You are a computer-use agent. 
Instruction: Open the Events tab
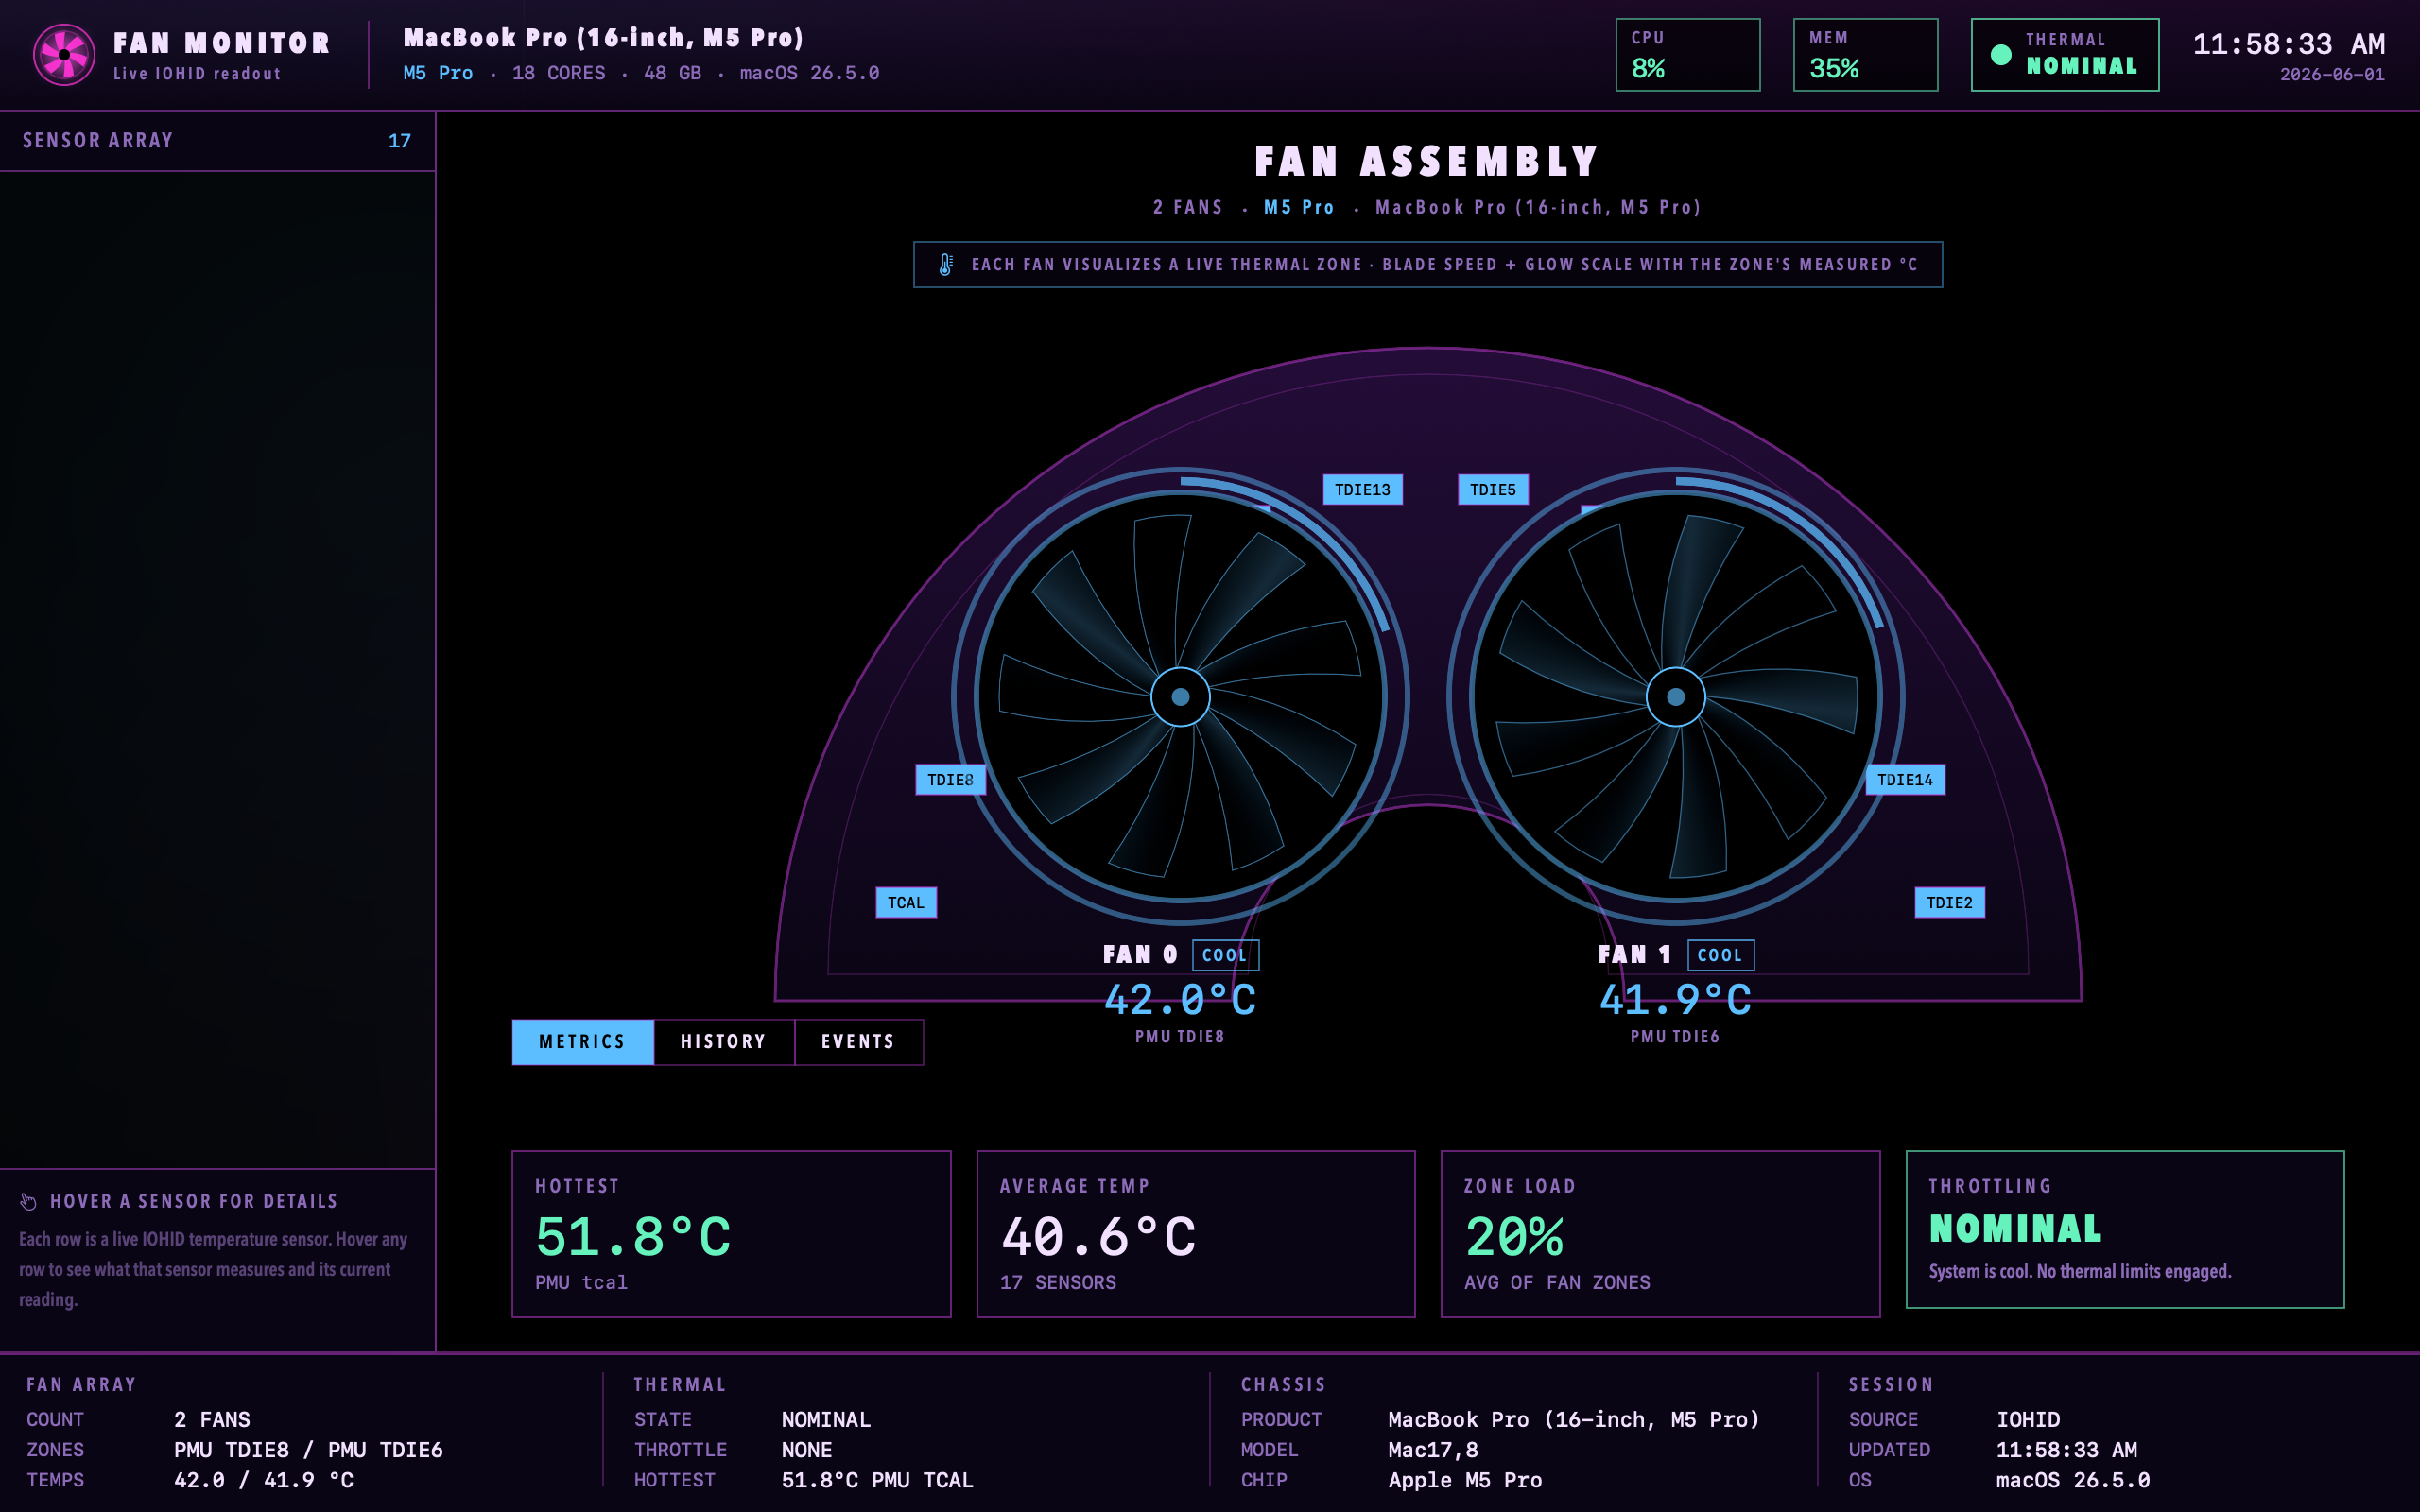click(x=859, y=1042)
